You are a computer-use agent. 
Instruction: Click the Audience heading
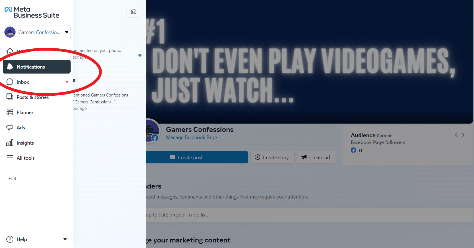pos(363,135)
